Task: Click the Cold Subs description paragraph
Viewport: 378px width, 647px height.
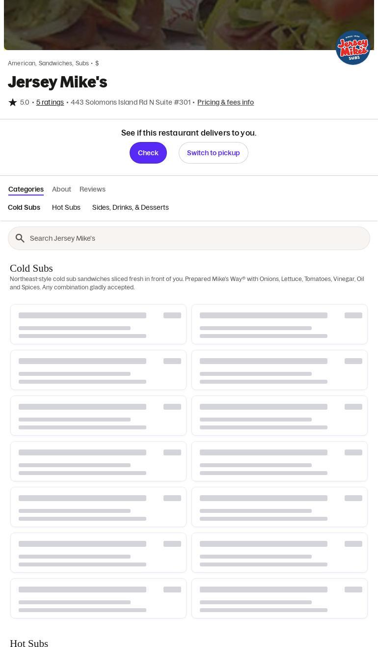Action: (x=187, y=283)
